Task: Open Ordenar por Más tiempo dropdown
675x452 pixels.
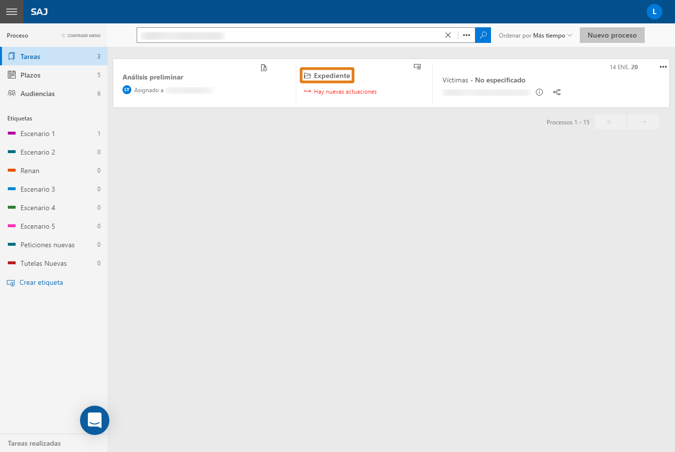Action: point(535,36)
